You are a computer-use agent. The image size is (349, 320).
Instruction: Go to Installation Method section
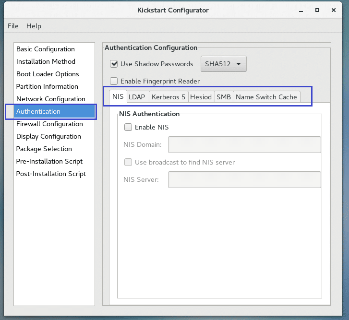click(x=46, y=61)
